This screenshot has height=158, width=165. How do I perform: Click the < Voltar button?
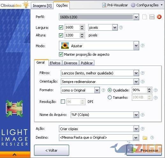tap(52, 150)
